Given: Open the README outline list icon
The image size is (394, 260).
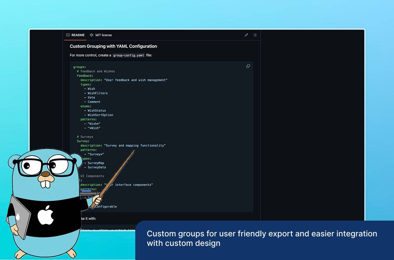Looking at the screenshot, I should [255, 35].
